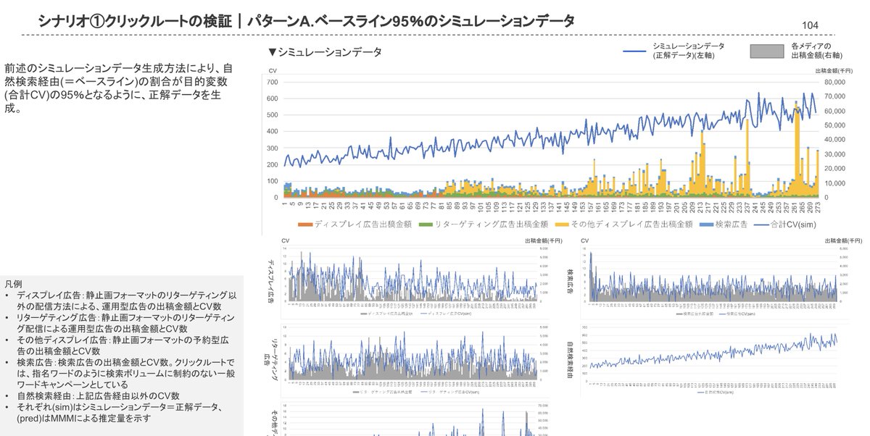This screenshot has height=436, width=870.
Task: Click the bullet 自然検索経由:上記広告経由以外のCV数
Action: click(93, 396)
